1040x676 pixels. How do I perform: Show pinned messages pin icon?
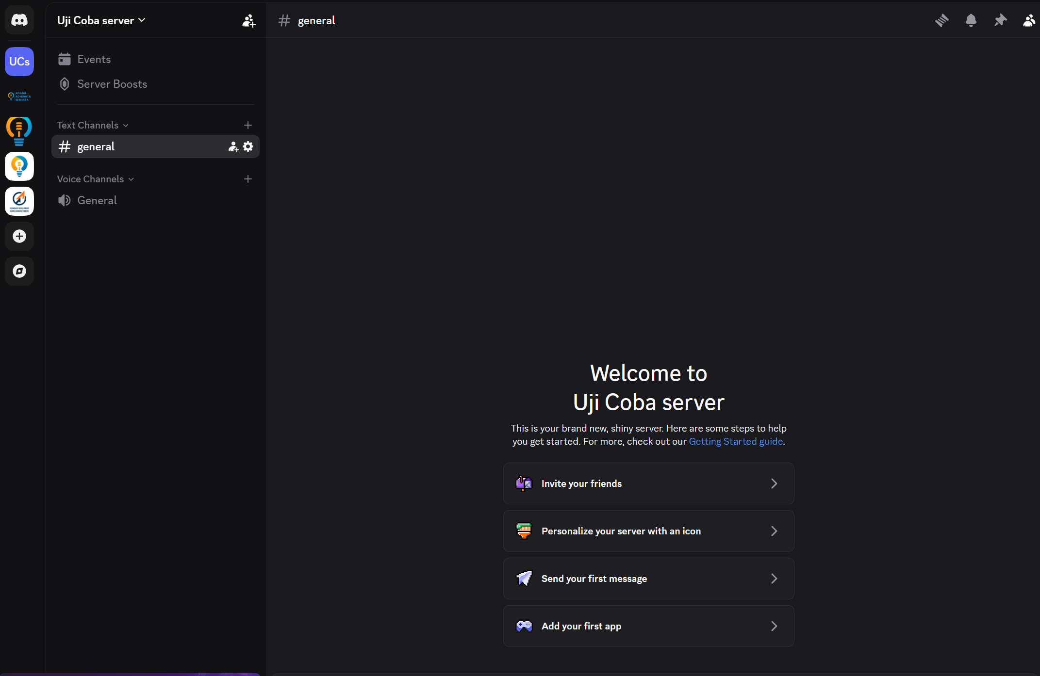(1000, 20)
